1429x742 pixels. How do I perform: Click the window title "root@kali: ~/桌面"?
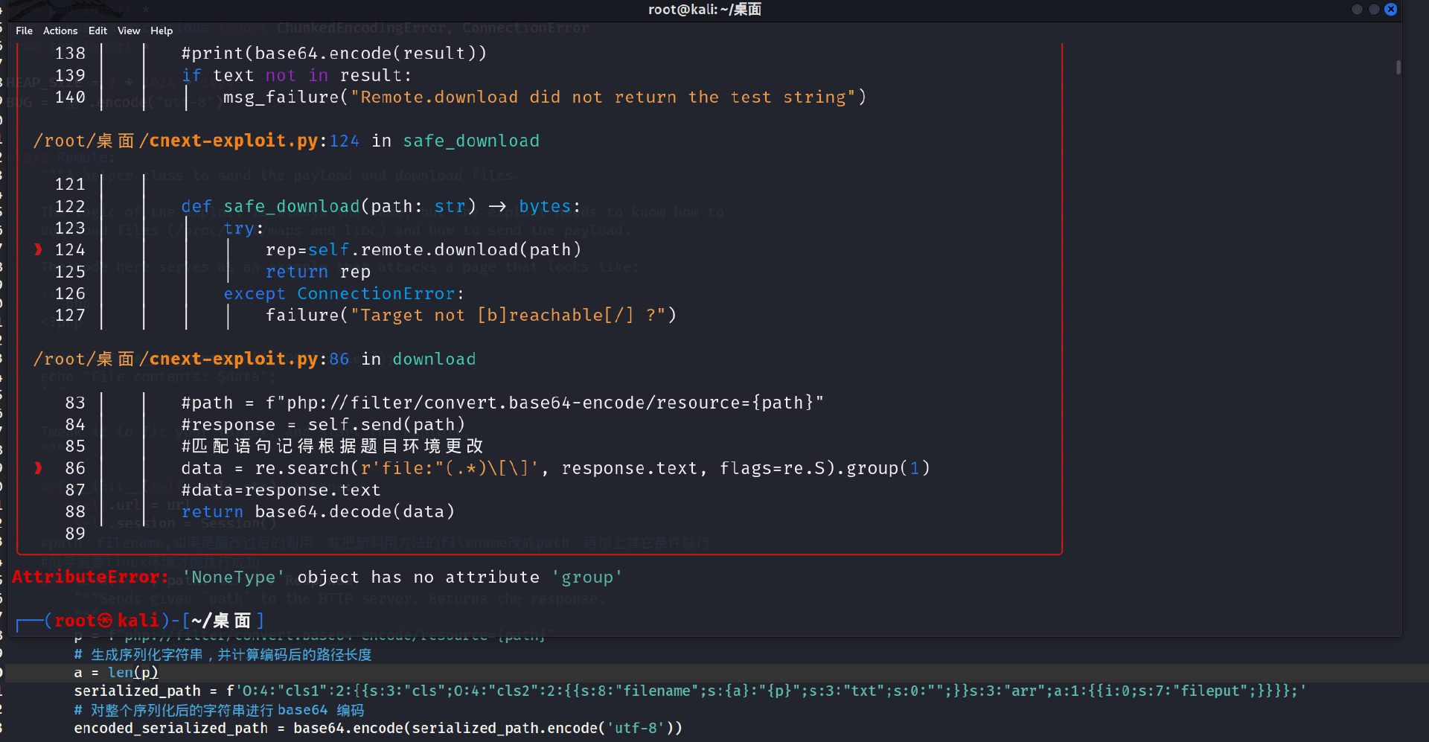click(x=705, y=10)
